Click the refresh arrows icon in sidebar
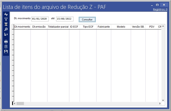This screenshot has height=111, width=171. click(6, 14)
